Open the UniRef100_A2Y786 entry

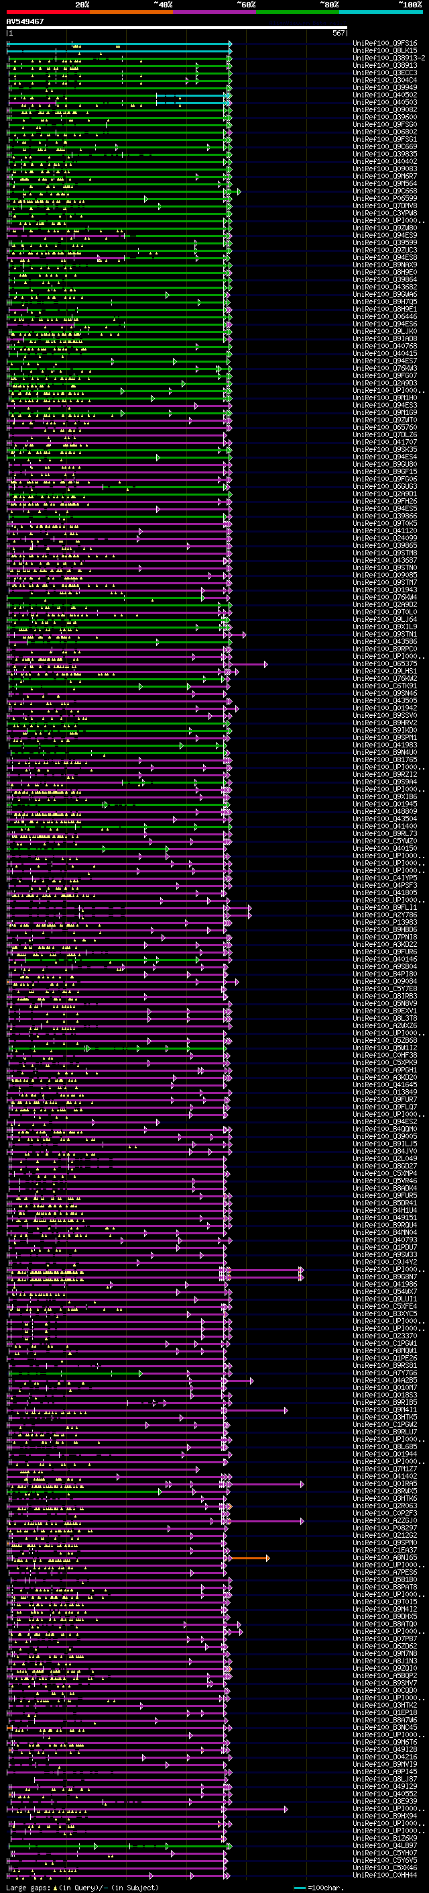click(x=385, y=915)
